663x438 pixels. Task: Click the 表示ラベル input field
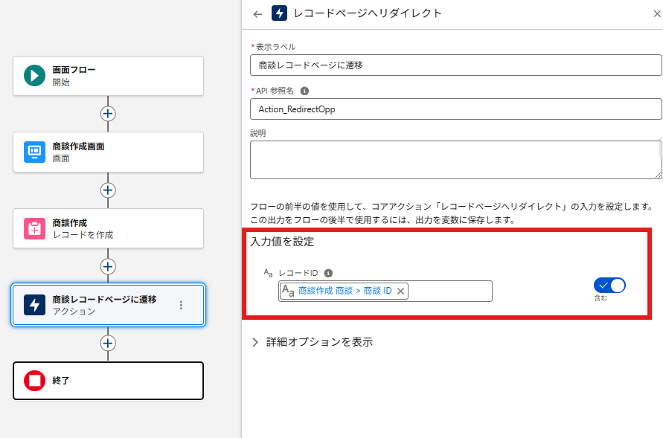(455, 65)
